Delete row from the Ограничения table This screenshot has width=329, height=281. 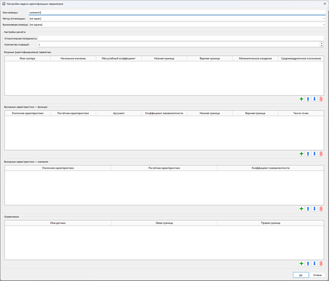321,264
